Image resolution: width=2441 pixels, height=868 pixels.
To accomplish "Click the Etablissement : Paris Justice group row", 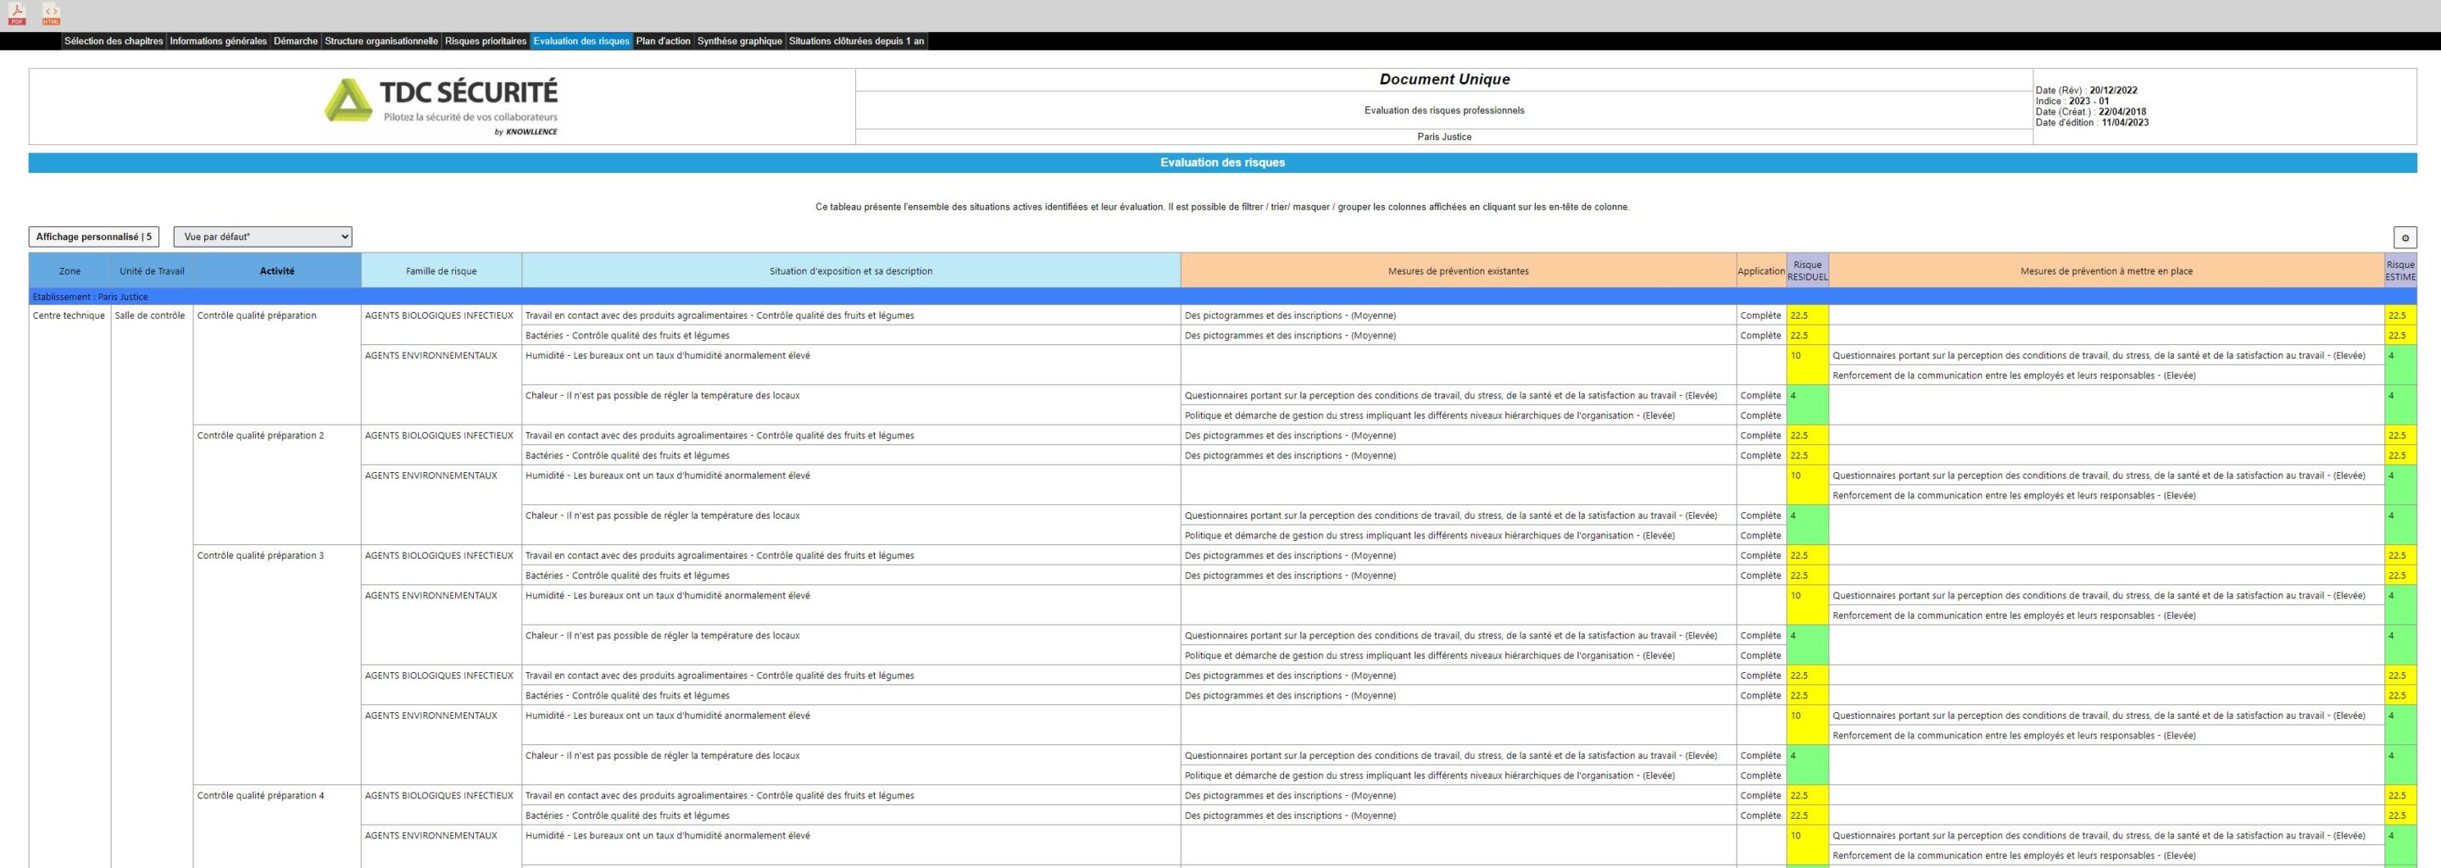I will (x=1222, y=297).
